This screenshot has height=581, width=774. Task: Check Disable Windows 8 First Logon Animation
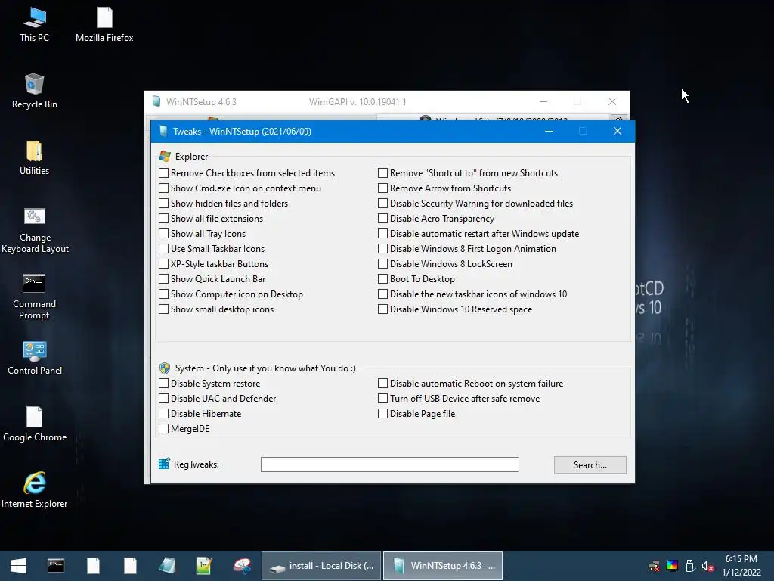click(x=382, y=248)
